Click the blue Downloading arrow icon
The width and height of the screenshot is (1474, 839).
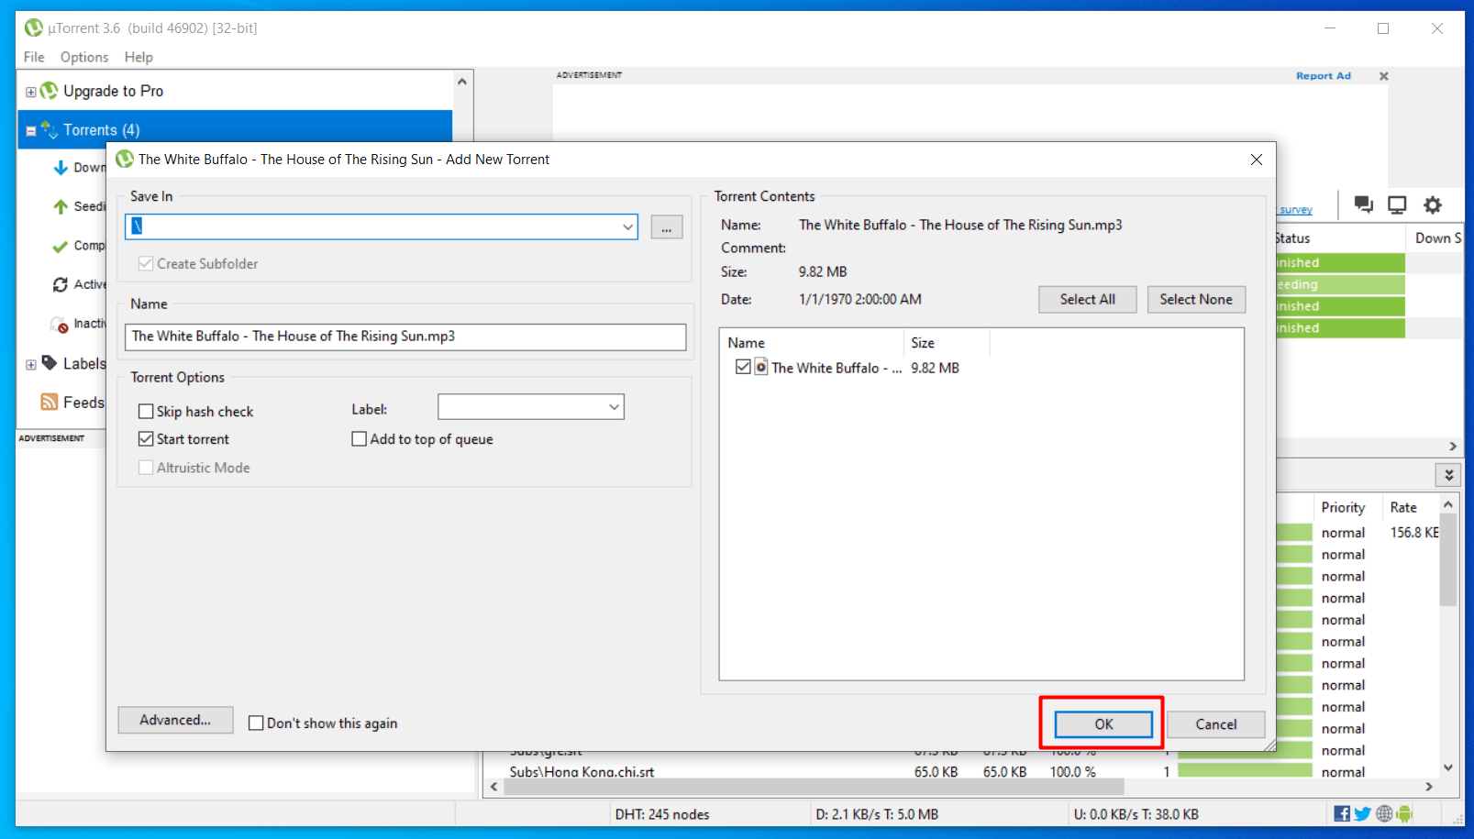61,168
